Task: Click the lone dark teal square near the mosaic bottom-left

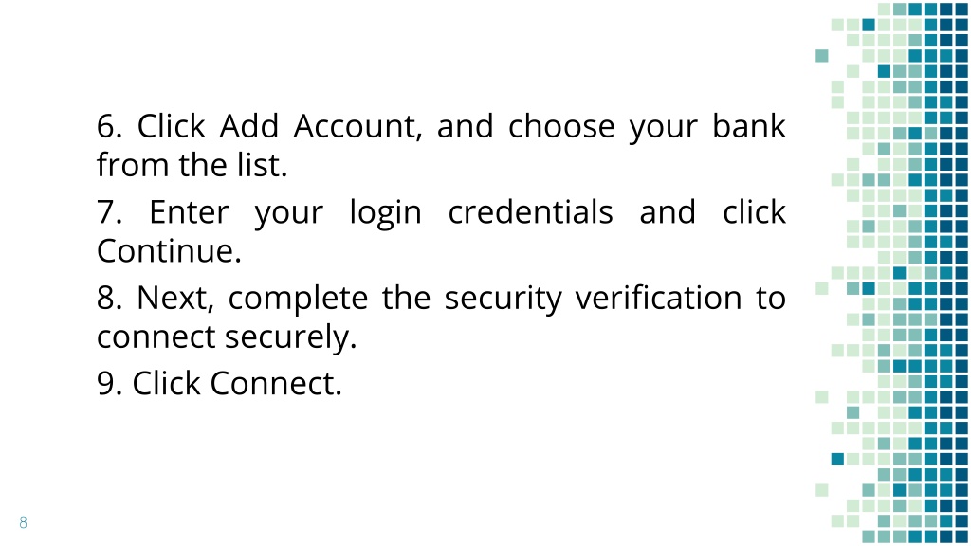Action: (x=837, y=459)
